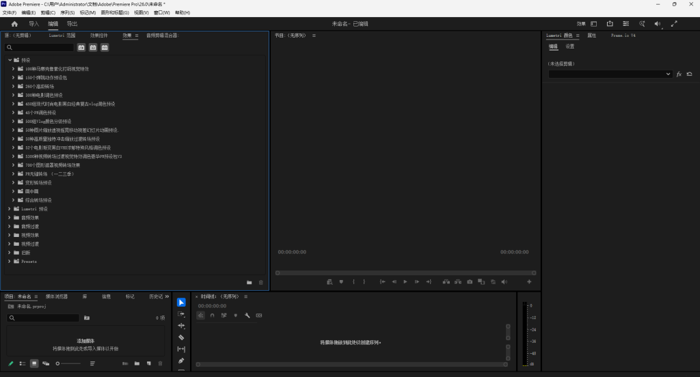Viewport: 700px width, 377px height.
Task: Toggle project writable pencil icon
Action: (11, 363)
